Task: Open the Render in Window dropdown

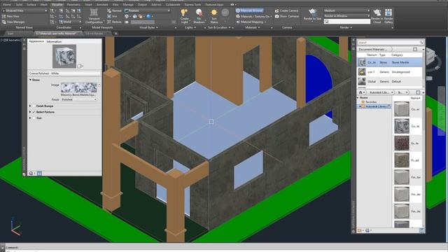Action: pos(346,16)
